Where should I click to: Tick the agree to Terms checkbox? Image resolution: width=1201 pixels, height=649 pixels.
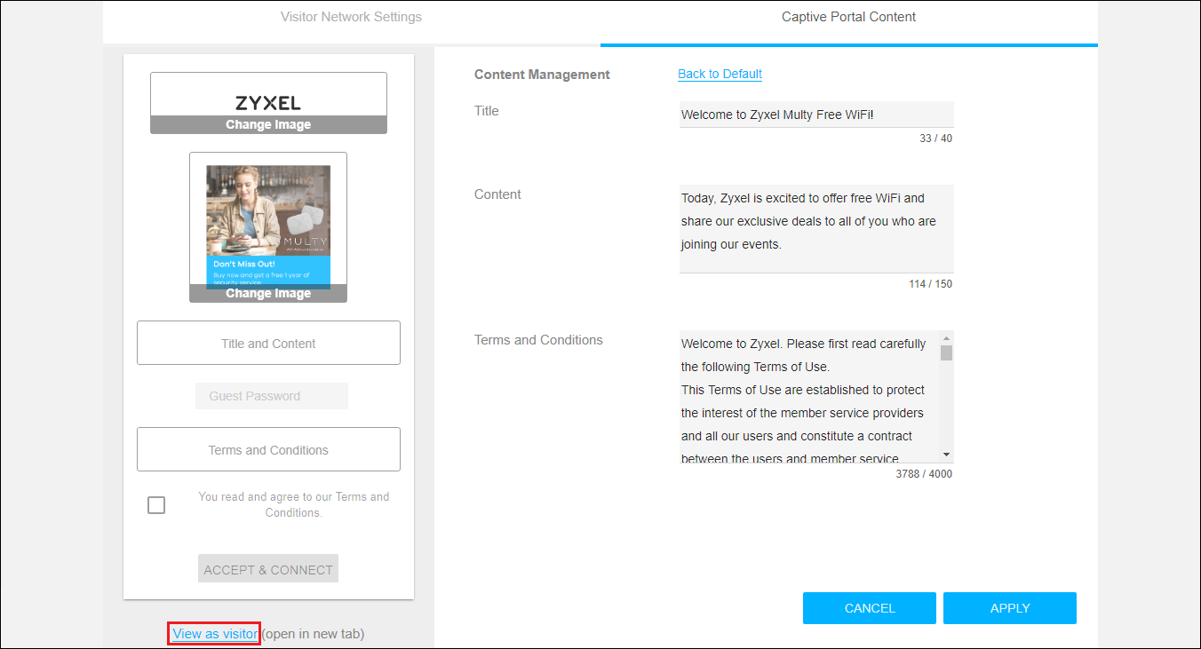tap(156, 505)
